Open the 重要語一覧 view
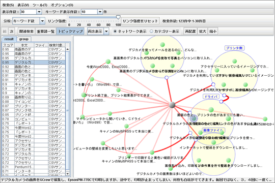Image resolution: width=275 pixels, height=183 pixels. tap(46, 32)
